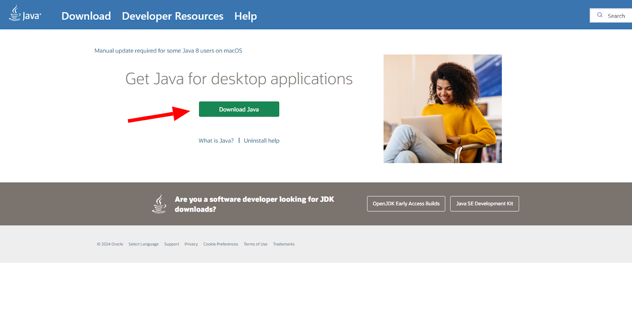
Task: Click the search magnifier icon
Action: tap(600, 15)
